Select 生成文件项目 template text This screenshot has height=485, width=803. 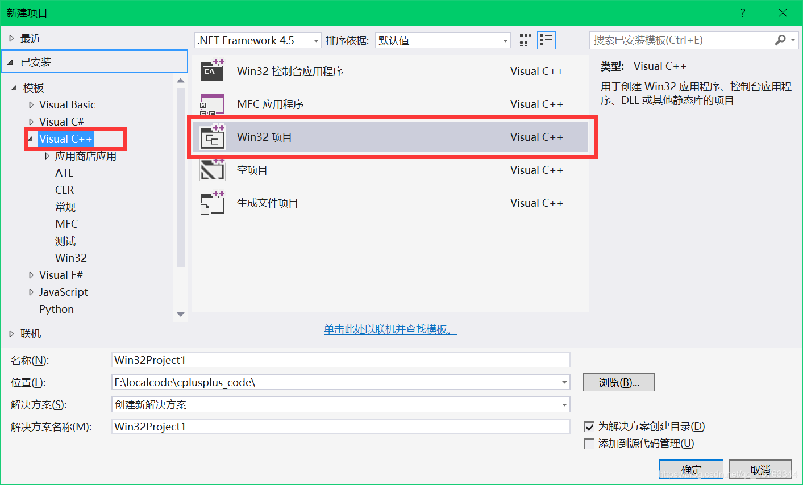[268, 203]
